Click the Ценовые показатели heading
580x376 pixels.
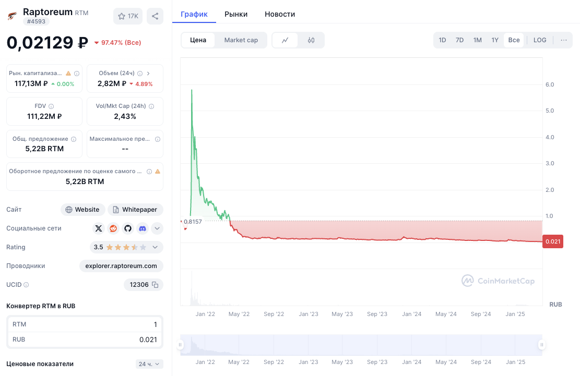pyautogui.click(x=40, y=364)
